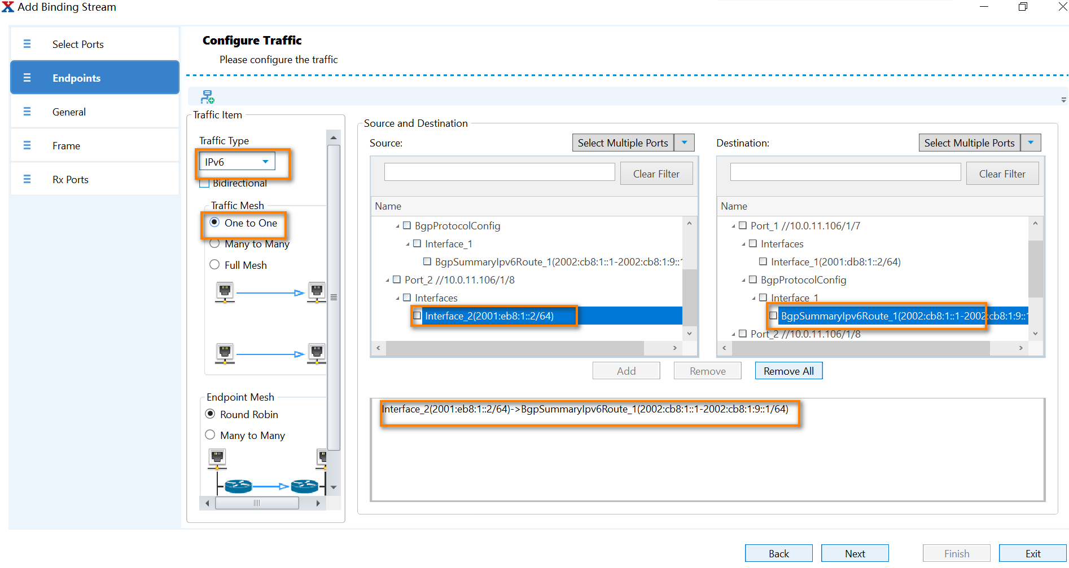Select the Interface_2->BgpSummaryIpv6Route_1 binding entry
The image size is (1069, 568).
click(585, 409)
